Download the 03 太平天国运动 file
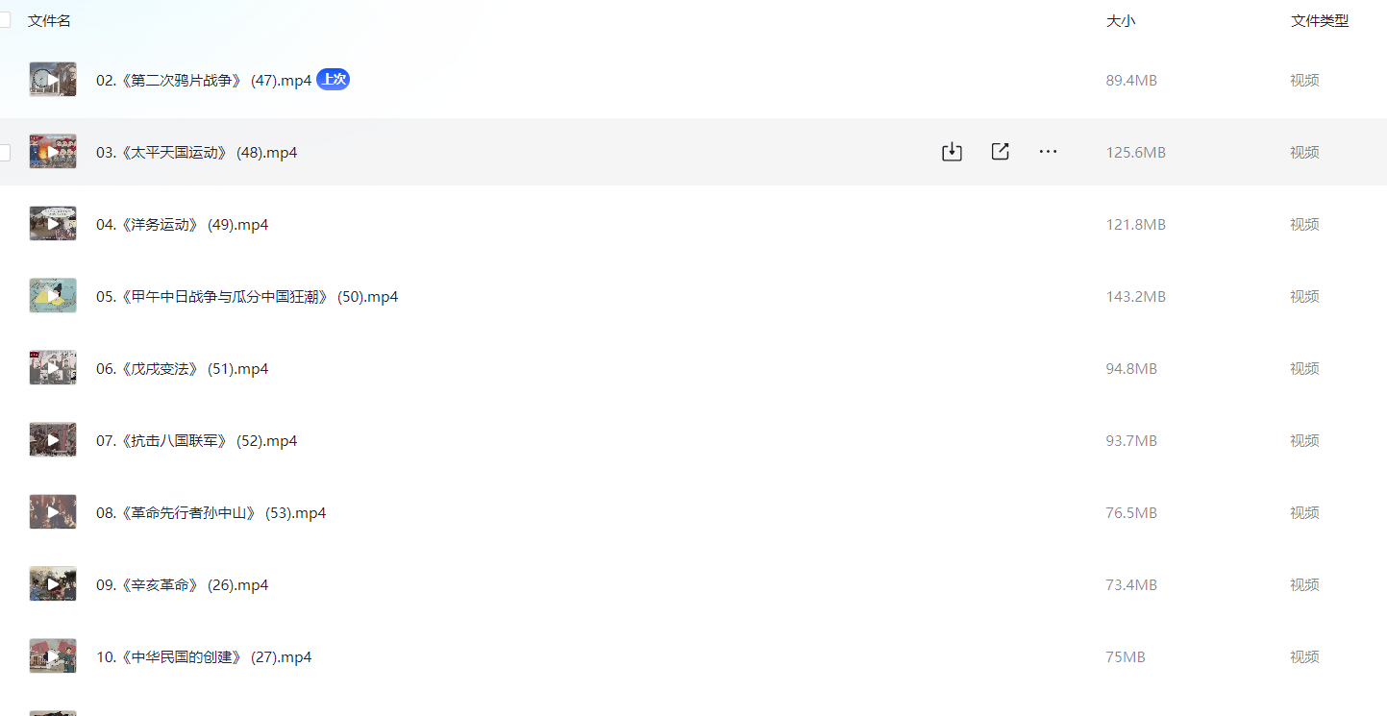Image resolution: width=1387 pixels, height=716 pixels. pos(952,152)
